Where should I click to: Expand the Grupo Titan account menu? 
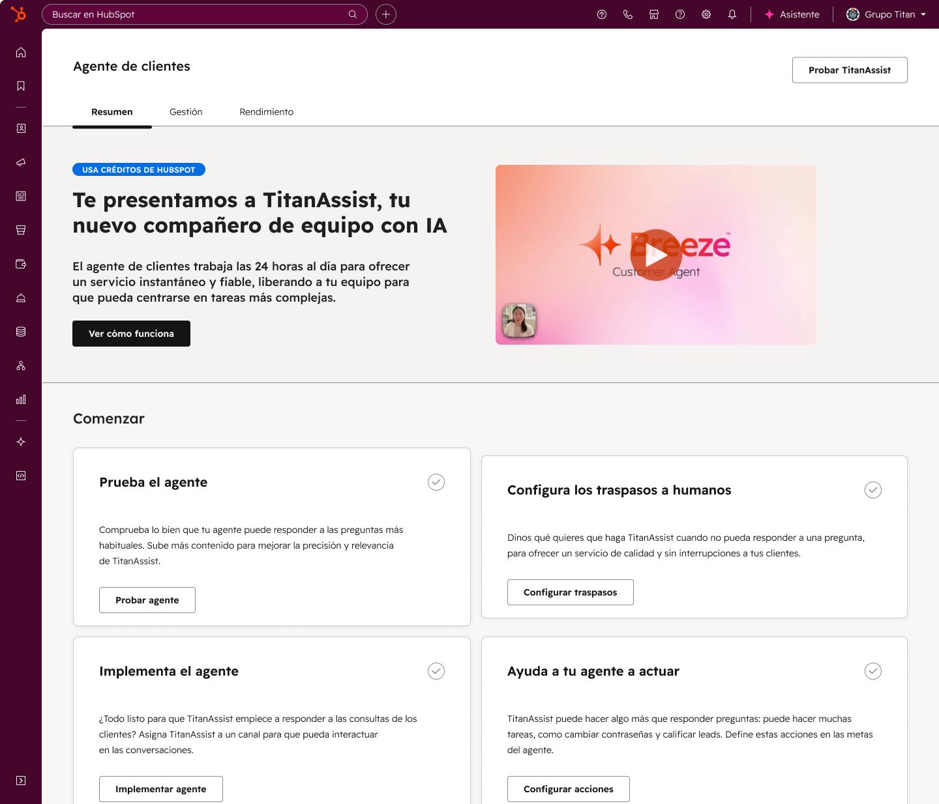pos(886,14)
